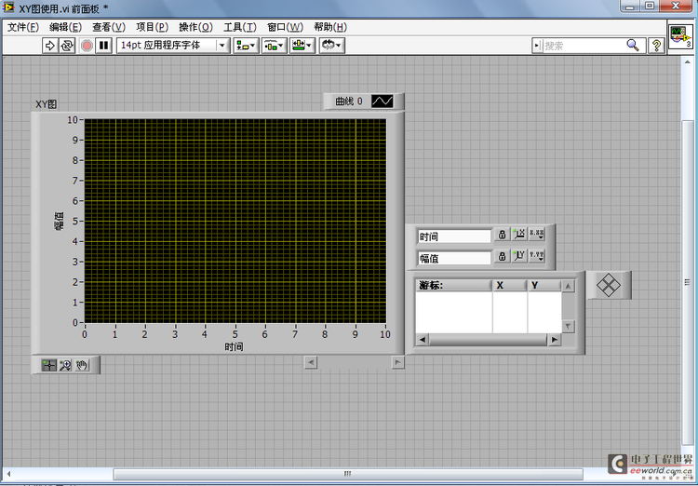698x486 pixels.
Task: Click the search box history arrow
Action: pyautogui.click(x=537, y=46)
